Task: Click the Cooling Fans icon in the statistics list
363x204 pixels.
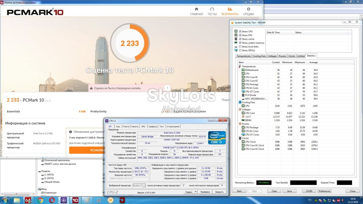Action: tap(240, 102)
